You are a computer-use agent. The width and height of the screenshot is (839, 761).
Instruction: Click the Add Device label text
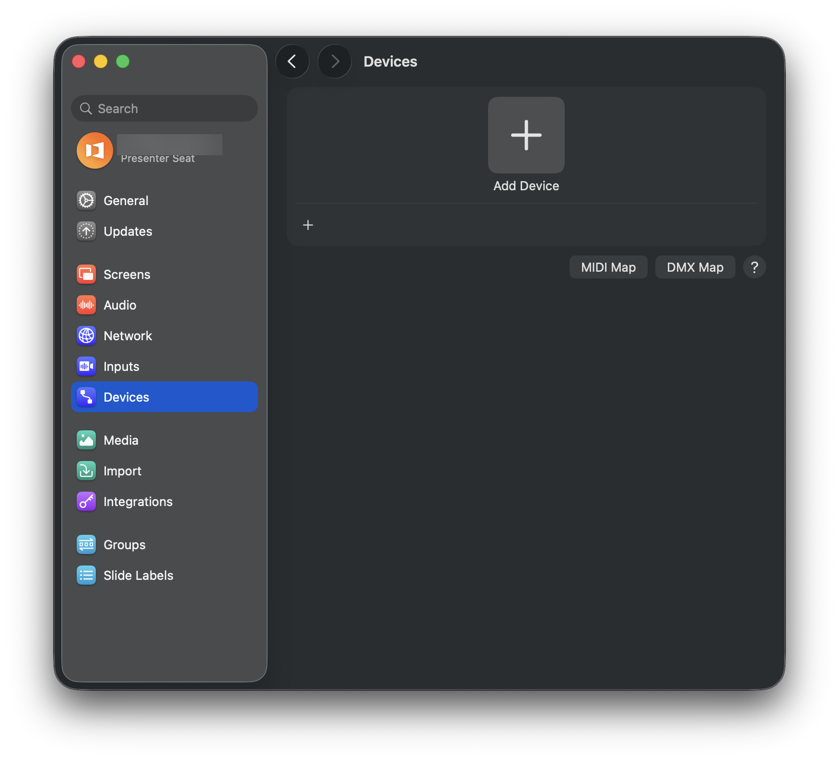pyautogui.click(x=526, y=186)
